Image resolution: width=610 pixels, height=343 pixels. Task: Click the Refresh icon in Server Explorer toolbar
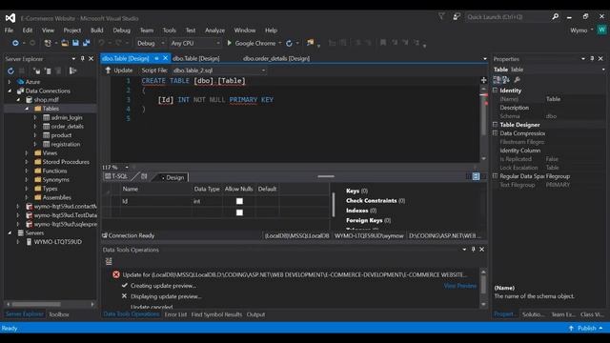[x=10, y=71]
